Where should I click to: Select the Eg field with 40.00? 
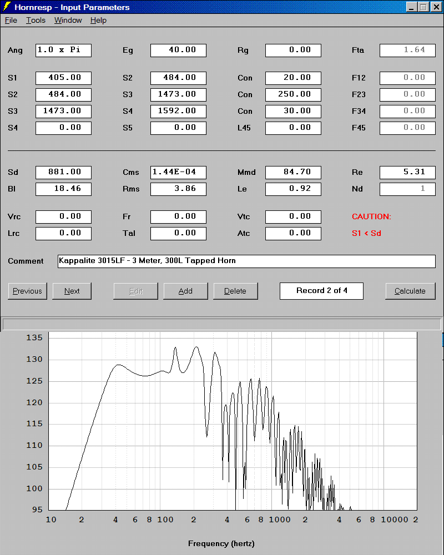coord(178,51)
